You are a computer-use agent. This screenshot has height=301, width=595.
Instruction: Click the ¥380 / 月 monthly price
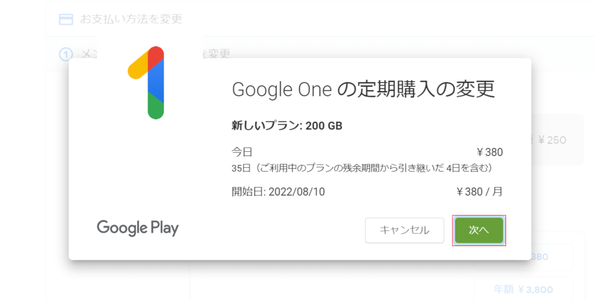[x=479, y=192]
